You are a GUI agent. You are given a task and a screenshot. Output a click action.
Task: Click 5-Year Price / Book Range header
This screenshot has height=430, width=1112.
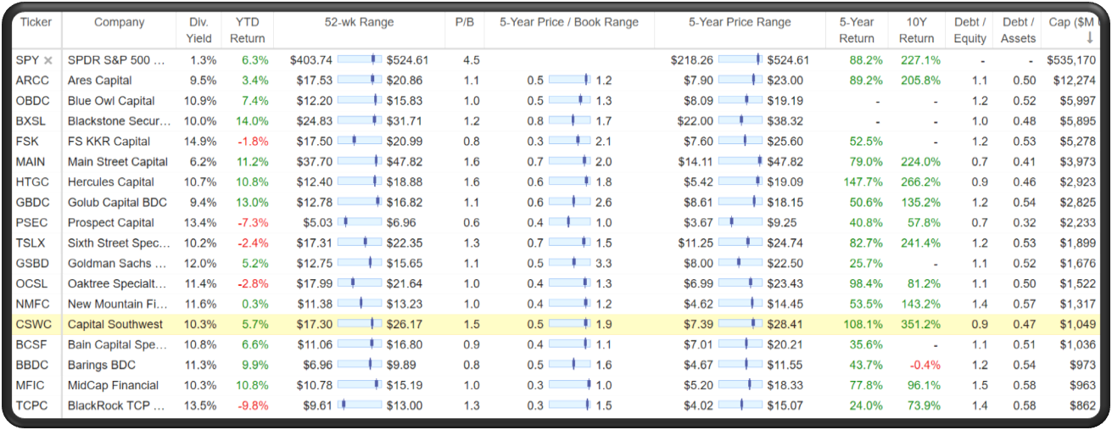click(x=569, y=22)
